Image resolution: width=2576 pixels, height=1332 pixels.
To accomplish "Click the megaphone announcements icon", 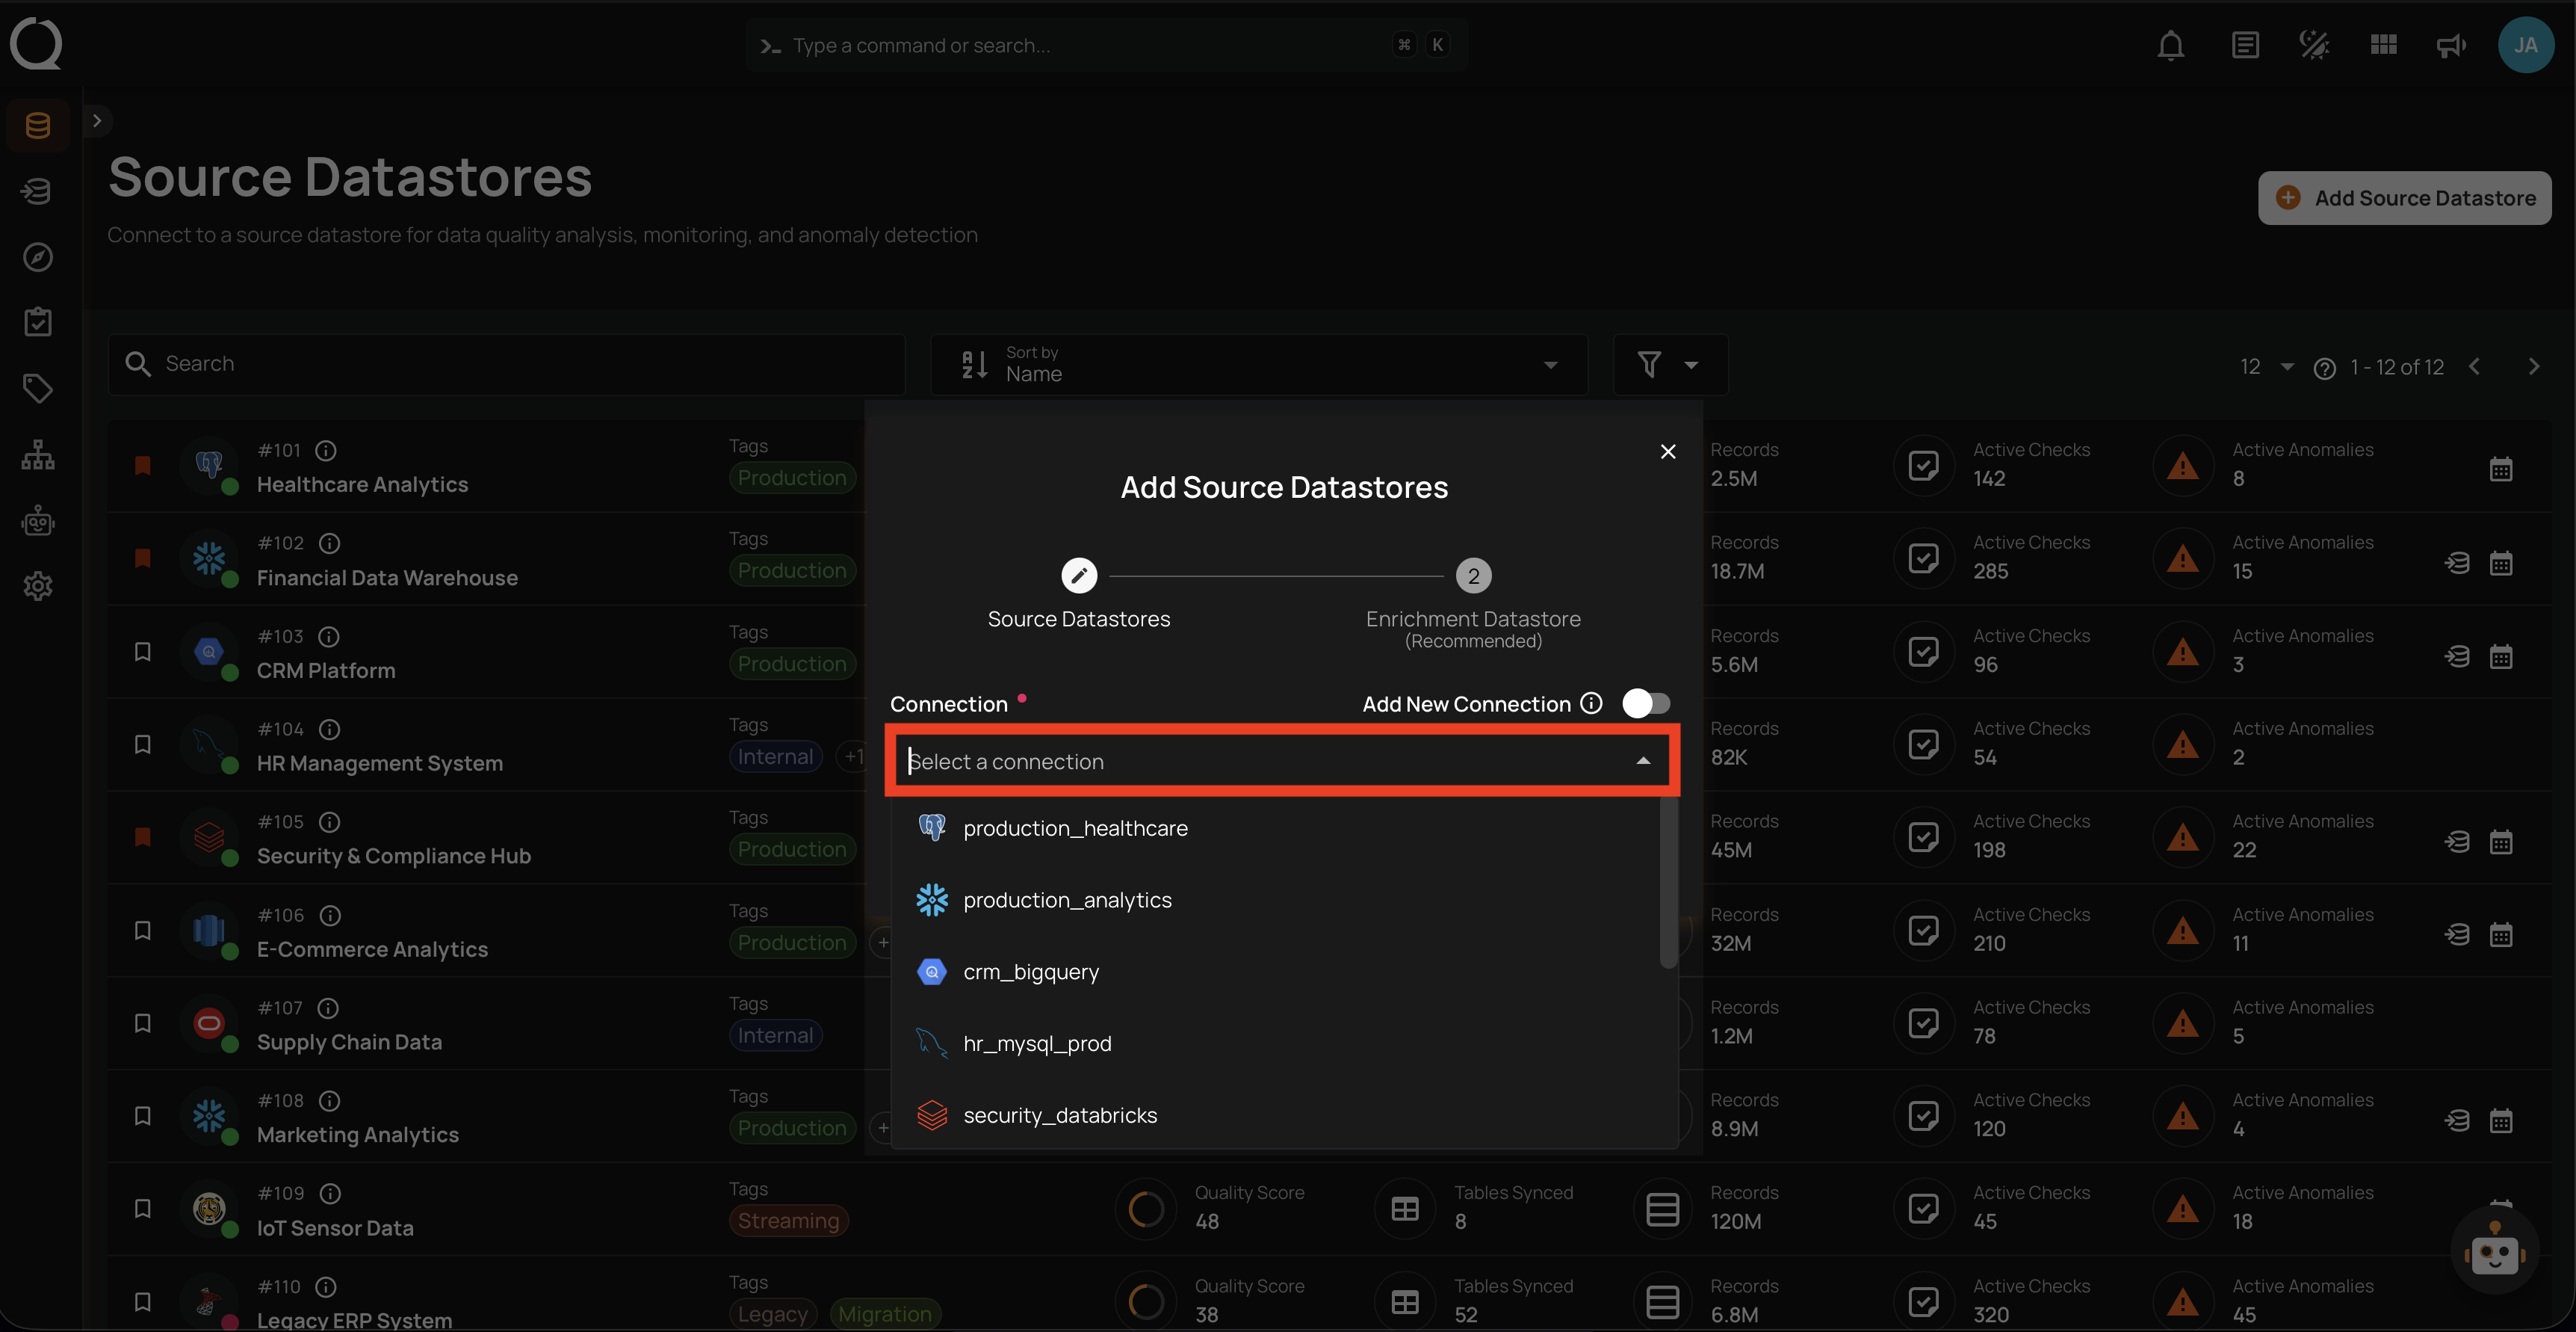I will point(2450,45).
